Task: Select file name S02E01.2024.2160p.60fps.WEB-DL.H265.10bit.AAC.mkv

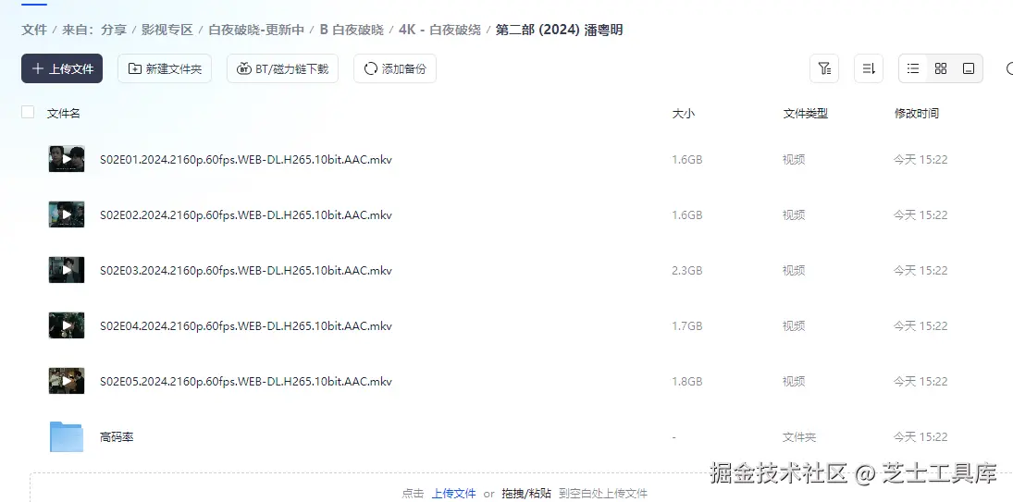Action: click(246, 159)
